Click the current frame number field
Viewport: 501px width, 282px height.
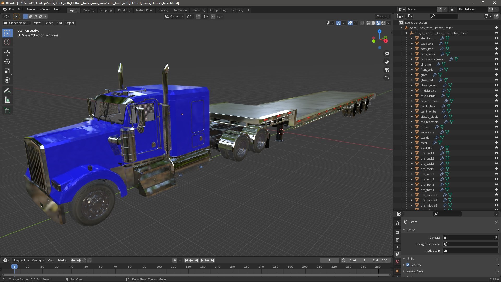point(329,260)
